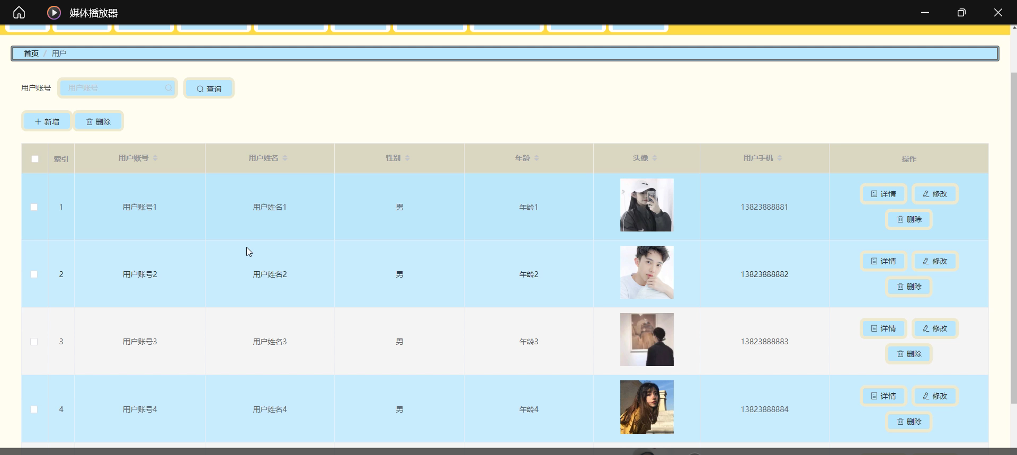Click the 索引 column header
Image resolution: width=1017 pixels, height=455 pixels.
coord(61,159)
